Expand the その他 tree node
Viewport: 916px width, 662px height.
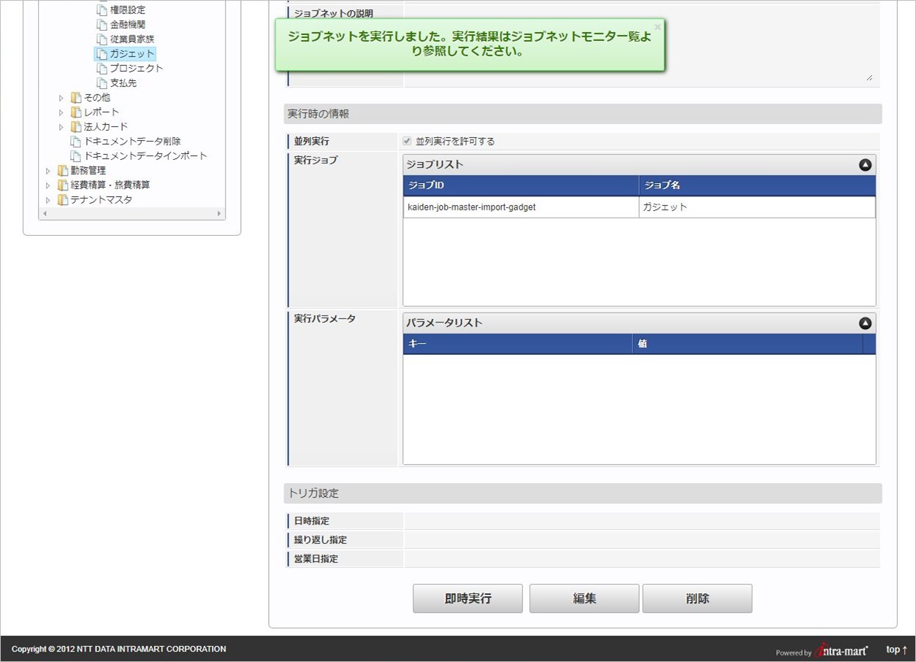tap(61, 98)
